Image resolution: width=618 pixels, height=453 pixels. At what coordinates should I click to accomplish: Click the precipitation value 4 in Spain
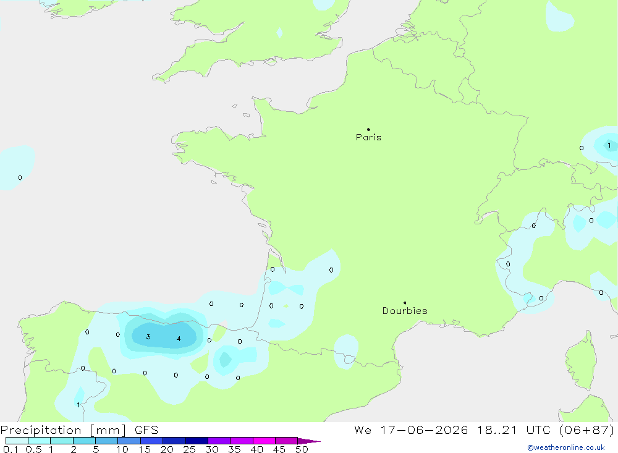click(x=179, y=339)
